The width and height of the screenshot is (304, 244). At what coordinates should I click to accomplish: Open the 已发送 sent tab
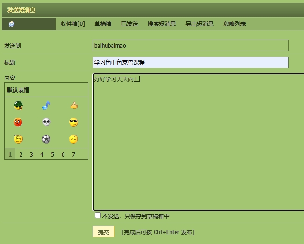(130, 24)
